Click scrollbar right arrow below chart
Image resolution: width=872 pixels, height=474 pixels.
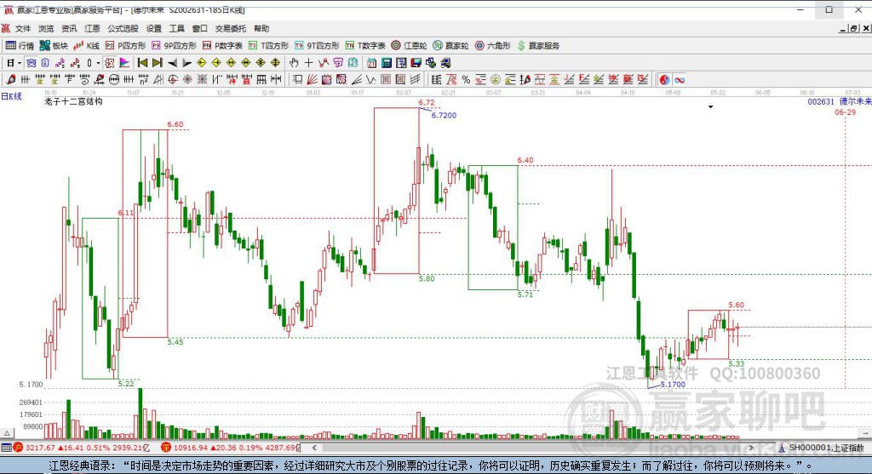(751, 448)
